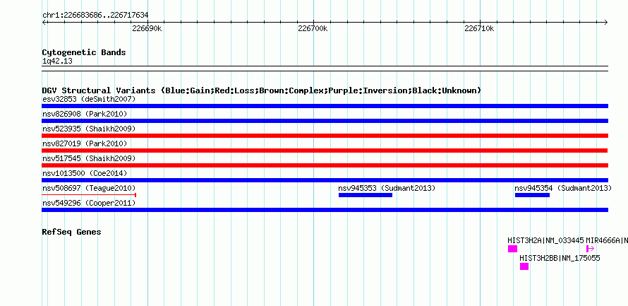Click HIST3H2BB|NM_175055 gene label
The height and width of the screenshot is (306, 628).
coord(560,258)
